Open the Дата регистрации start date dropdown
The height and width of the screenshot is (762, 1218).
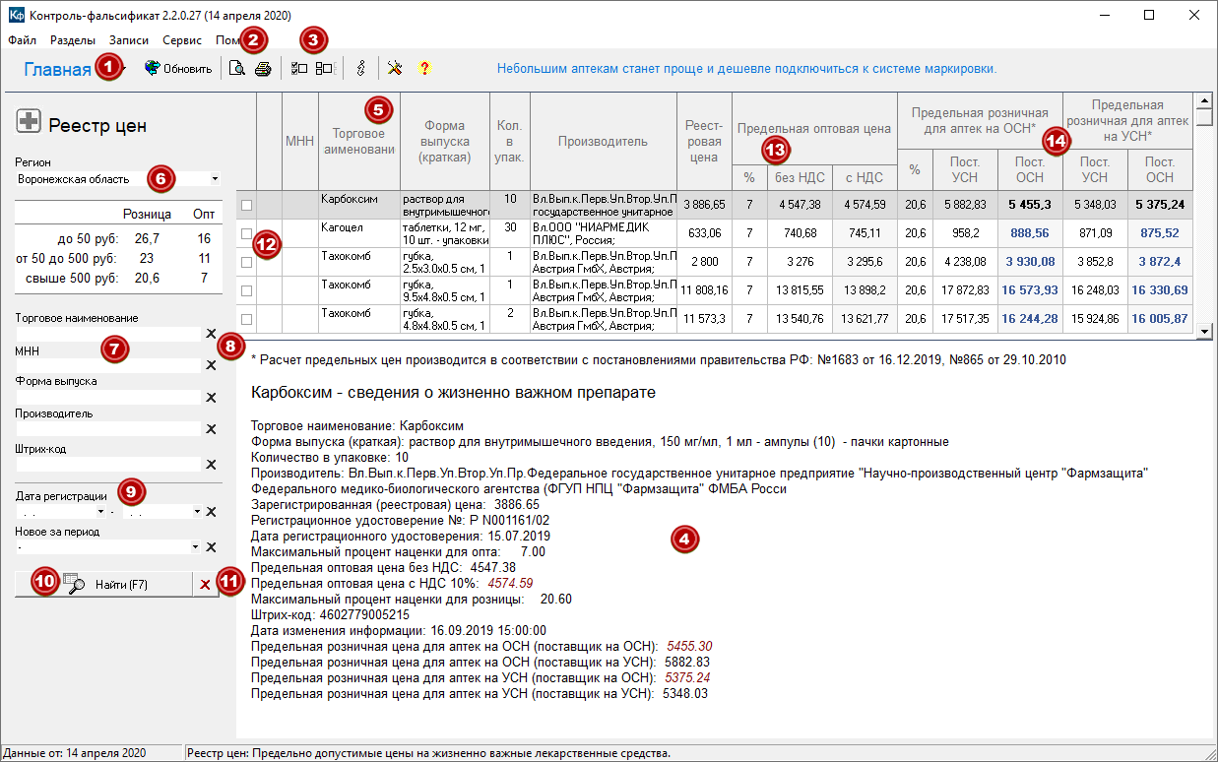tap(100, 512)
